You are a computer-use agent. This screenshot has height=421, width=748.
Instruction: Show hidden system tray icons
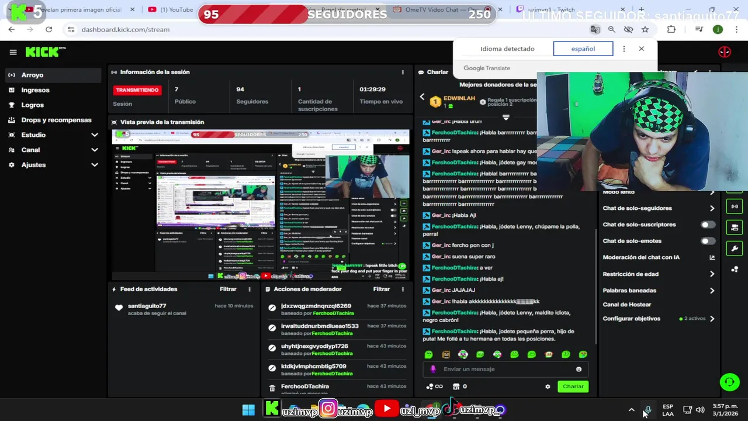click(x=631, y=410)
